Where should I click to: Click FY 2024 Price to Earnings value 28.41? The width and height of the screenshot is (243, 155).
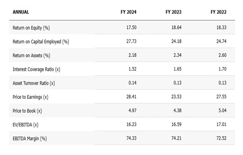[131, 97]
